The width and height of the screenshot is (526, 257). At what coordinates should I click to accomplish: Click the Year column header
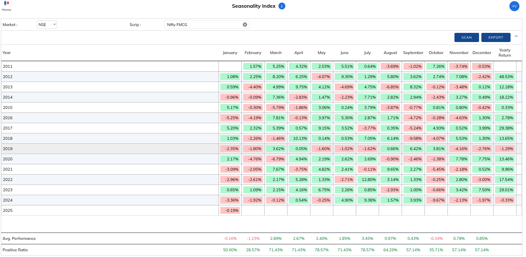(x=7, y=53)
